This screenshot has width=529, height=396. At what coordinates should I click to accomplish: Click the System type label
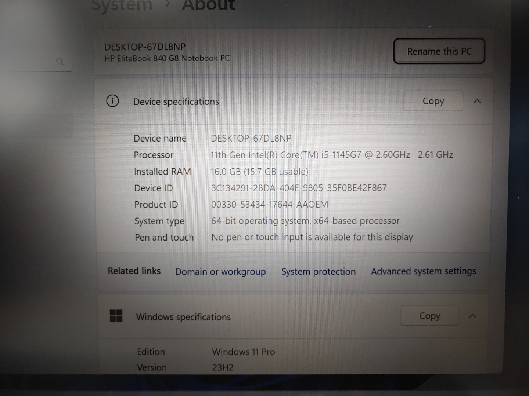pos(159,221)
